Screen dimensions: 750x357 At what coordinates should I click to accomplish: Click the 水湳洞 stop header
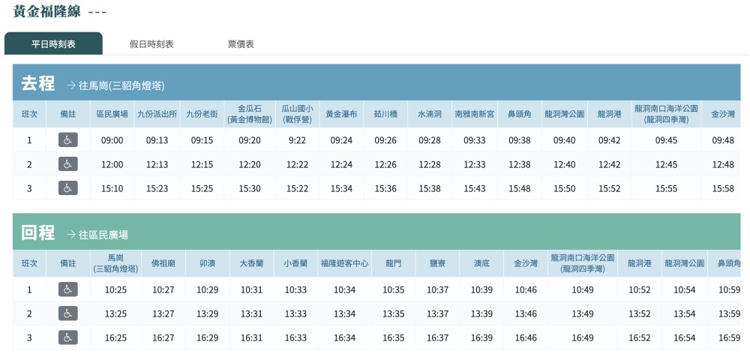(x=430, y=114)
